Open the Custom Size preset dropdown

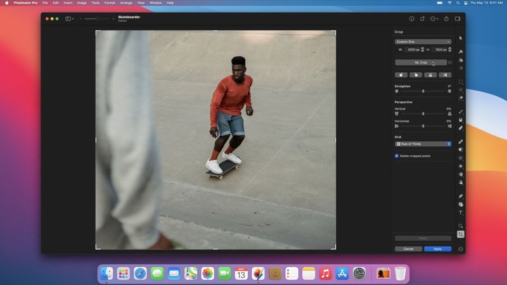423,42
